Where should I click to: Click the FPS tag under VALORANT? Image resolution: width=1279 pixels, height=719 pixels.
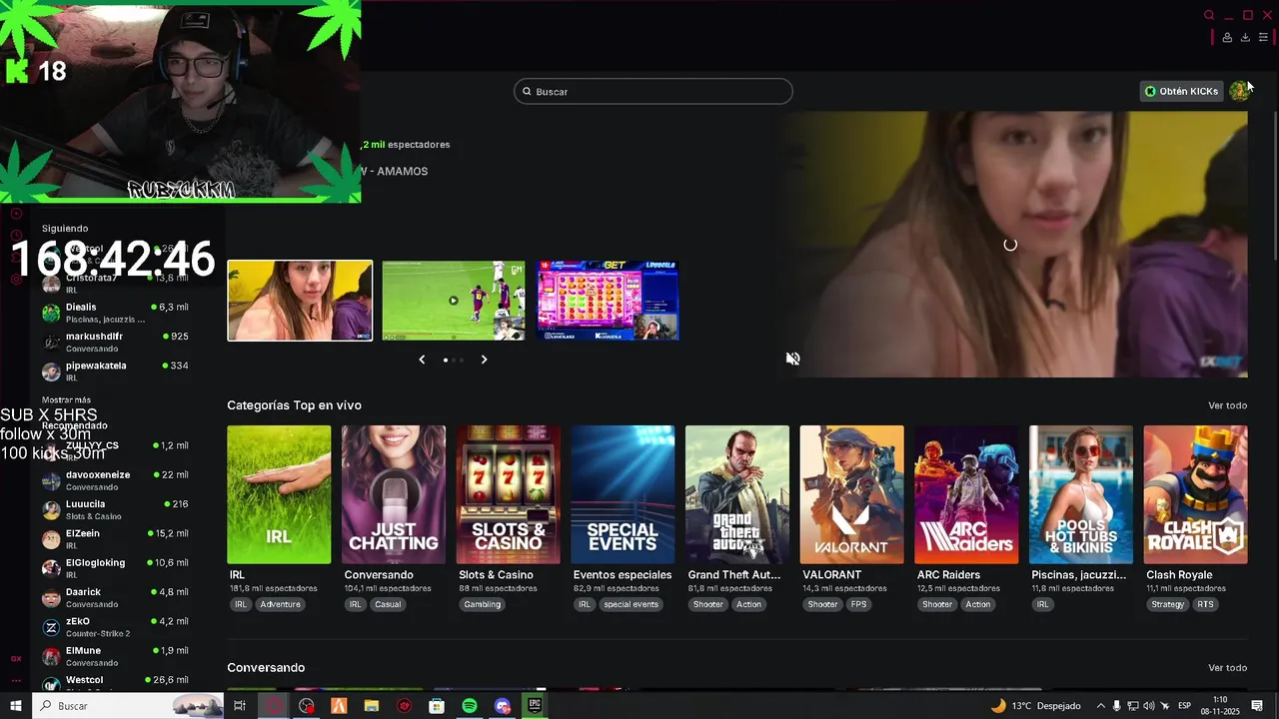859,604
